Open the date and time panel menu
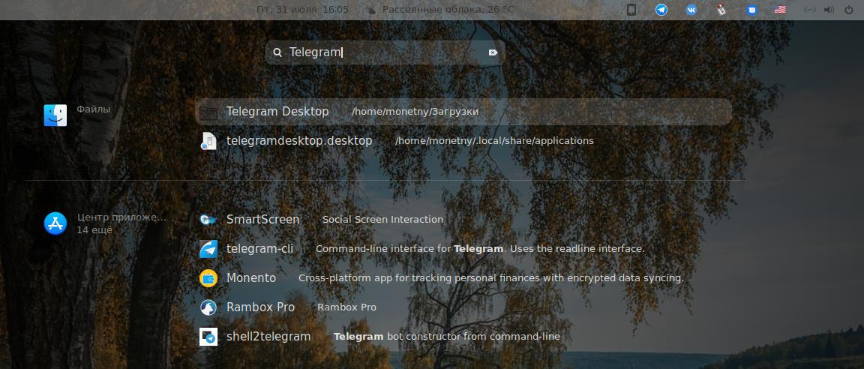This screenshot has height=369, width=864. [302, 10]
